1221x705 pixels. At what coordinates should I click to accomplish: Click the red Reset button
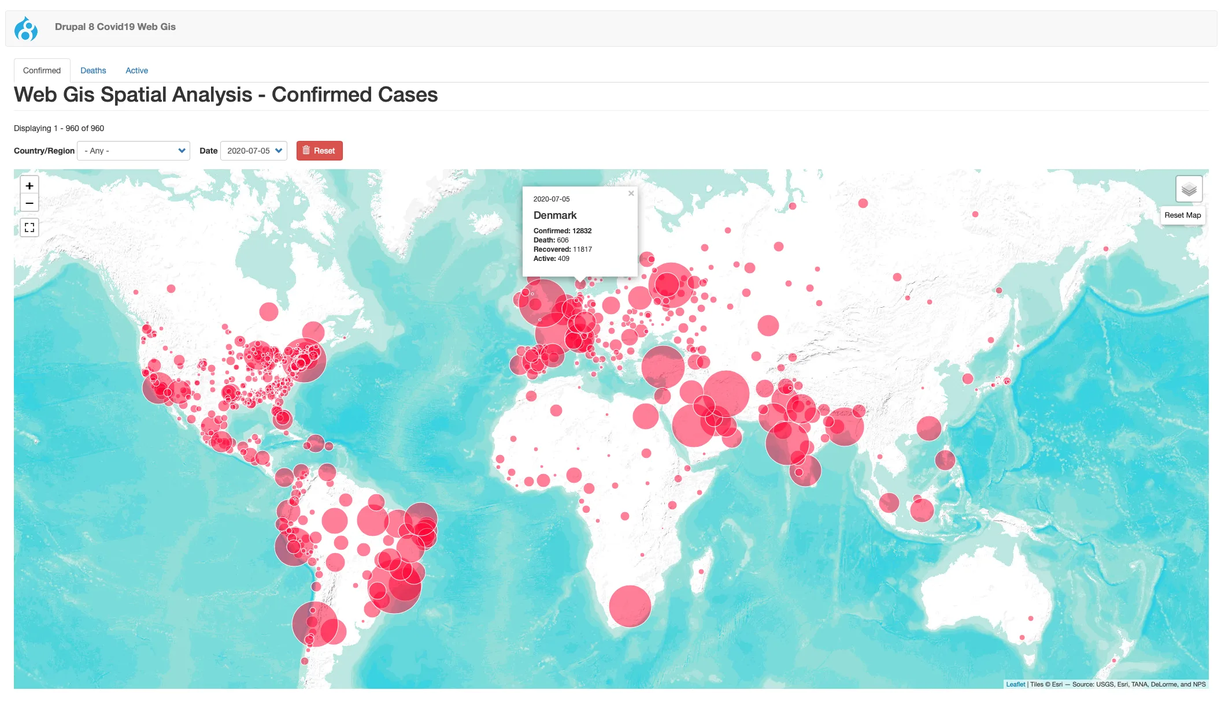click(319, 151)
